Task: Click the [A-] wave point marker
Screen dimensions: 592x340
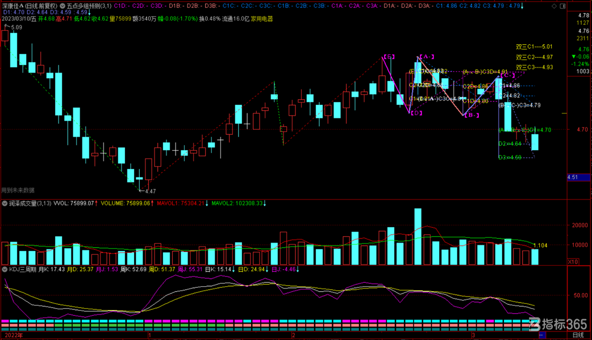Action: [x=427, y=57]
